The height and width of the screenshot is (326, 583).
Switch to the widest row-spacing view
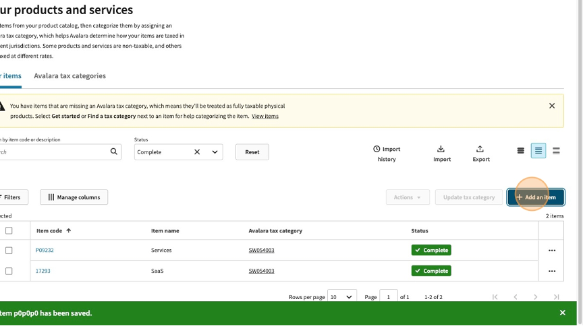click(520, 150)
